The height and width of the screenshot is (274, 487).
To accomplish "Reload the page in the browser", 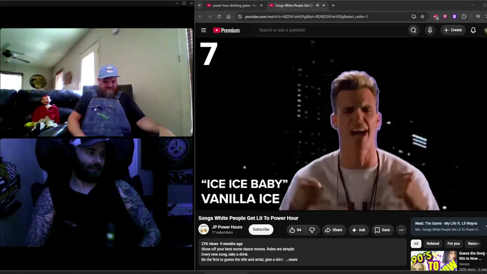I will tap(219, 16).
